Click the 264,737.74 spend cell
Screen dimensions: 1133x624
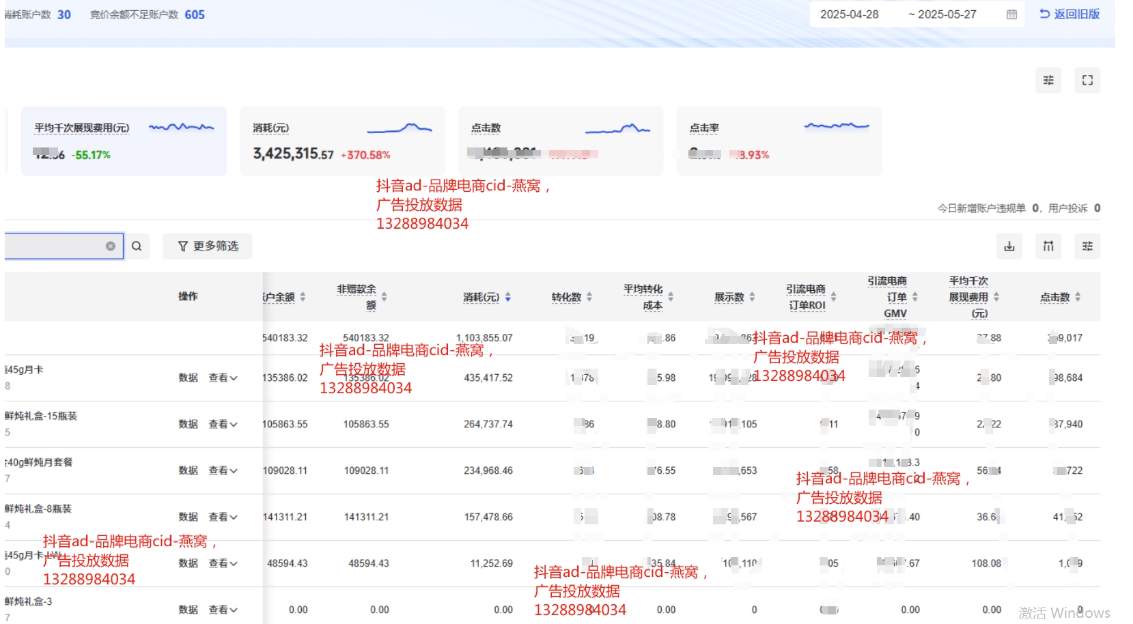click(x=488, y=424)
